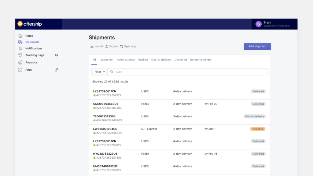Click the search magnifier icon
The image size is (313, 176).
coord(112,72)
